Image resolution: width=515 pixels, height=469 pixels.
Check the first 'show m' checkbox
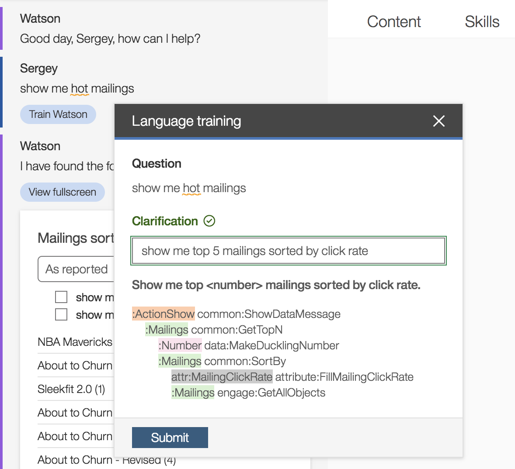tap(61, 297)
